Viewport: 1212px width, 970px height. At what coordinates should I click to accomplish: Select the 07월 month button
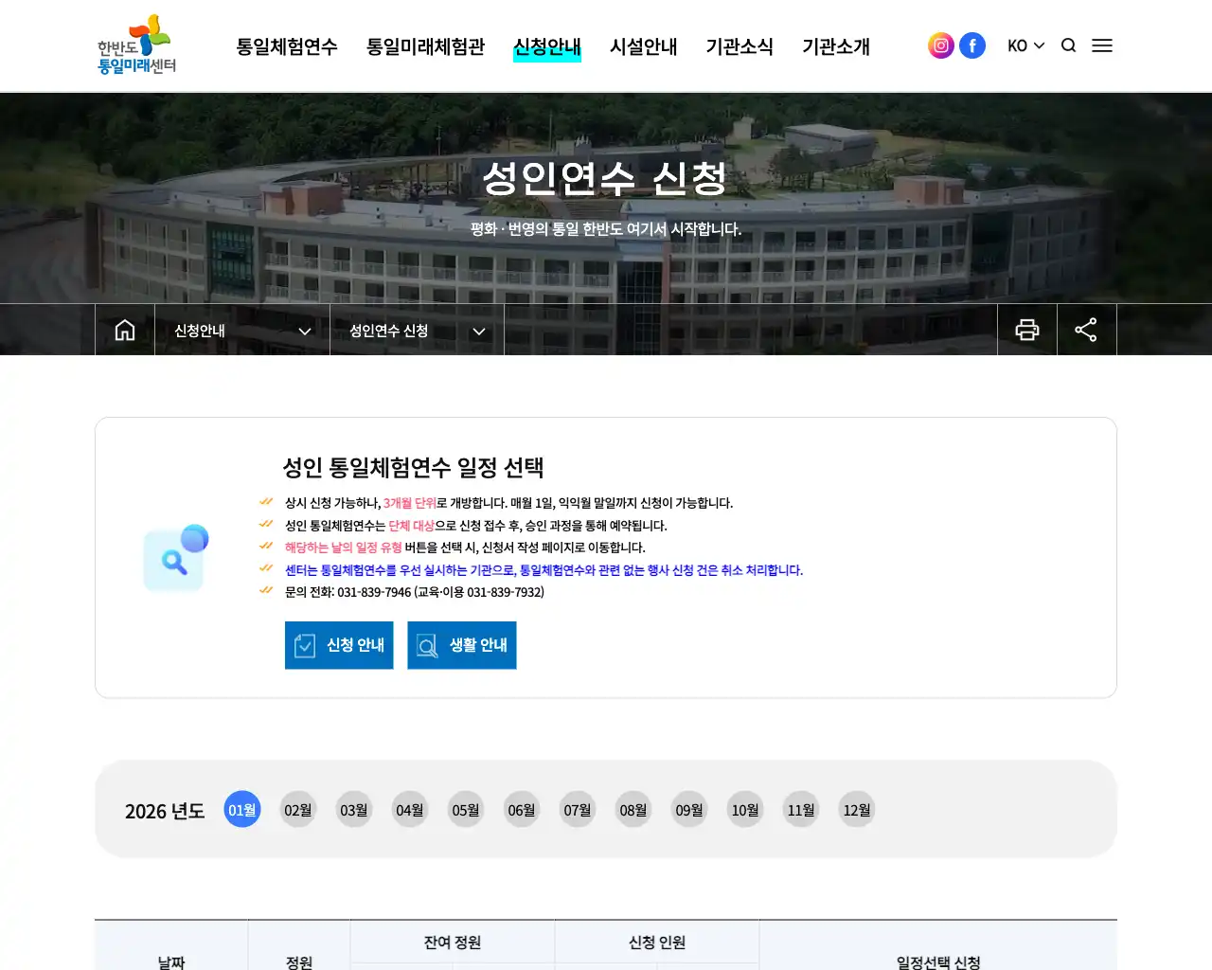[x=577, y=809]
